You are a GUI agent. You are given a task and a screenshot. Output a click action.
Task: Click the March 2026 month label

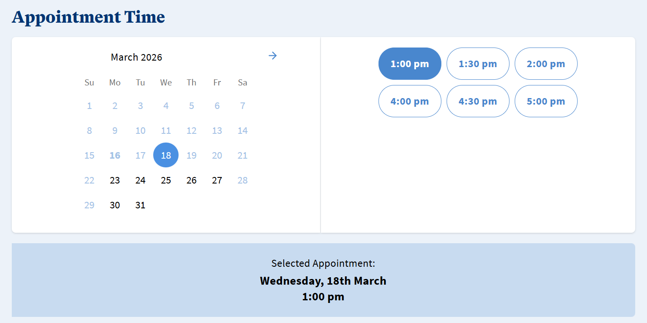(x=136, y=57)
